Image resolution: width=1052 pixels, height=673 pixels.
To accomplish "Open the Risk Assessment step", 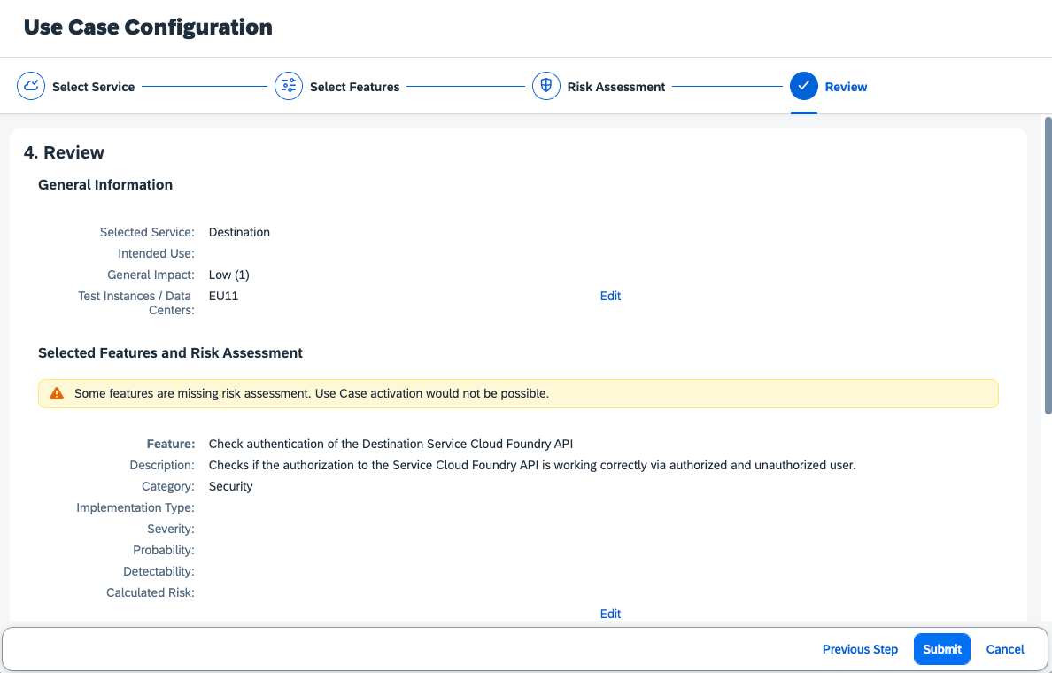I will 616,86.
